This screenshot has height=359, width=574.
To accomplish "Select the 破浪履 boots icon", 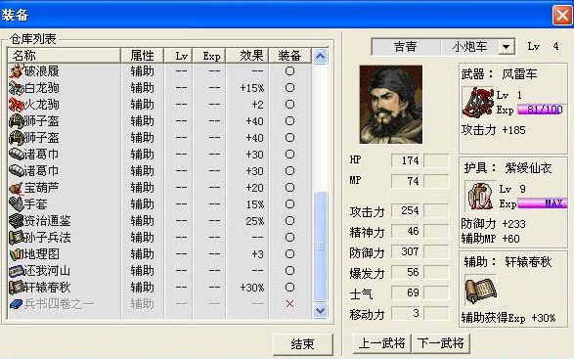I will (x=16, y=71).
